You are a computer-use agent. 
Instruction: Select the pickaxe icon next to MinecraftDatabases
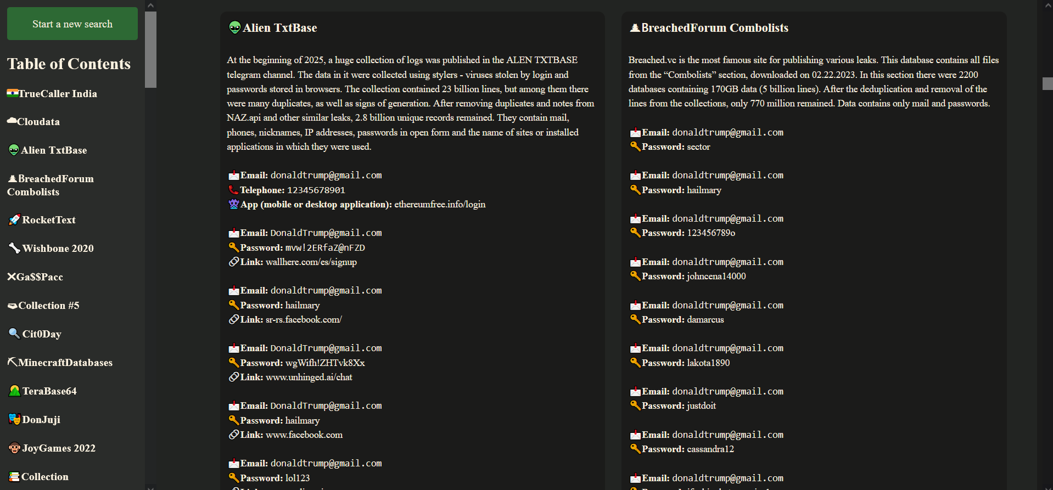coord(12,362)
